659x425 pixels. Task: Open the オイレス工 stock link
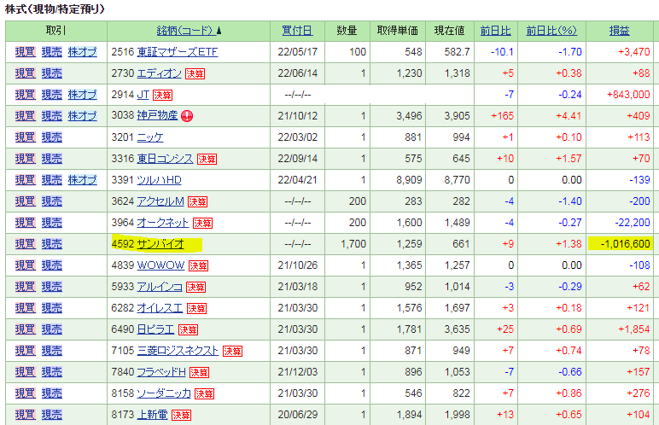tap(160, 309)
